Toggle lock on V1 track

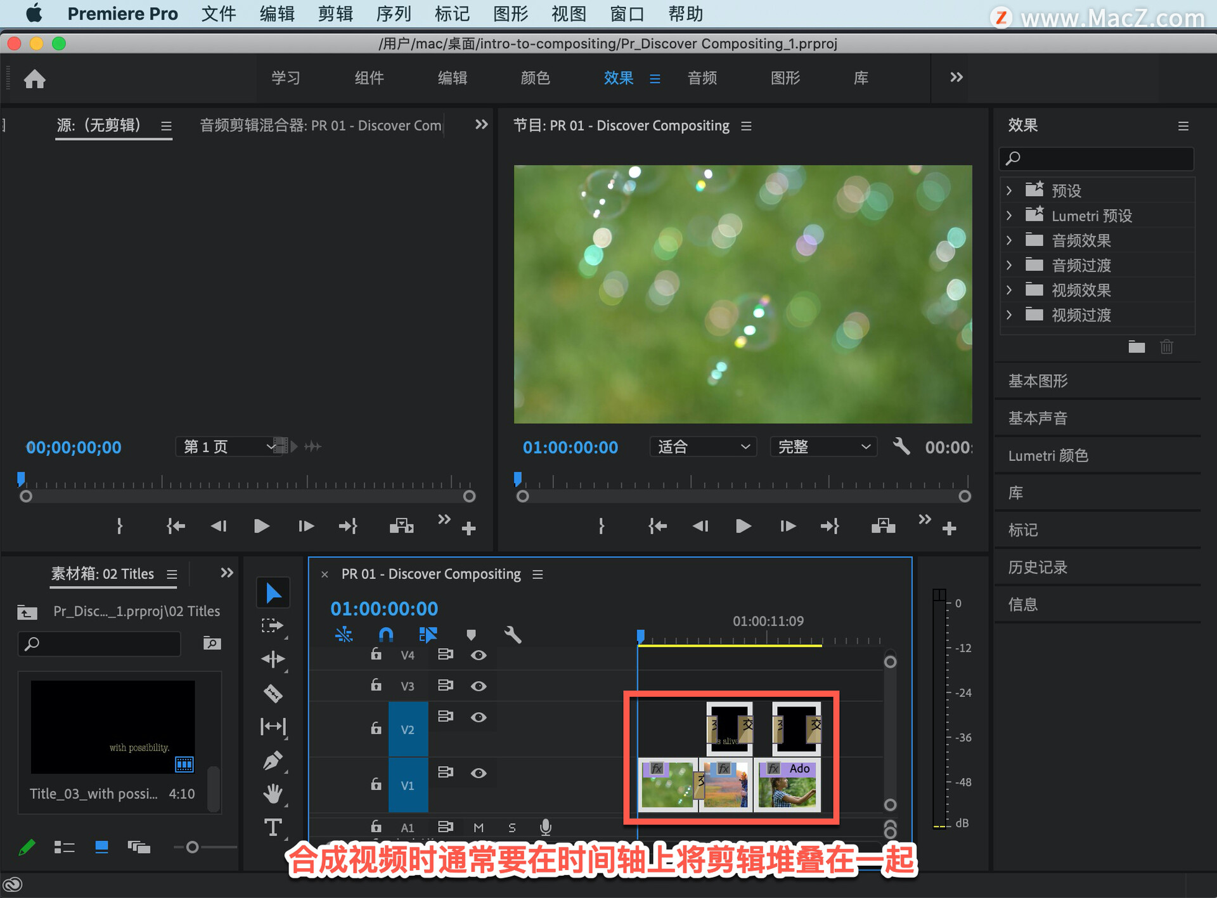pos(376,783)
